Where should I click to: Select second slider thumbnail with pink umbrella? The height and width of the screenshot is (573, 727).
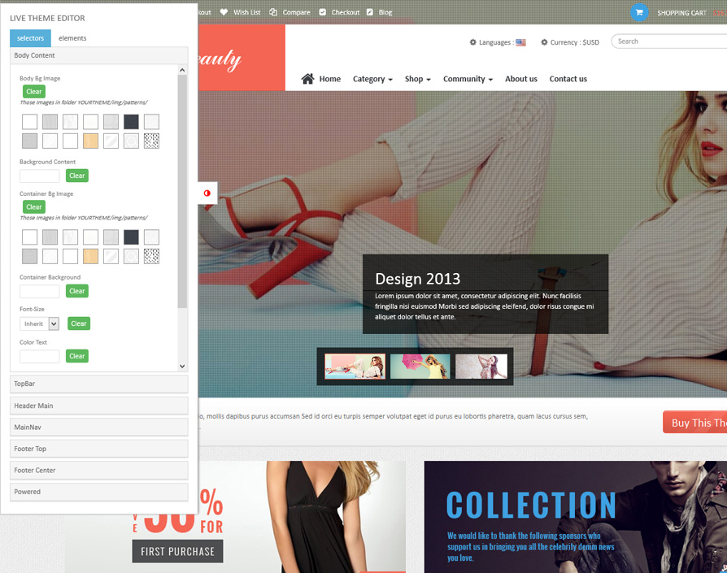pyautogui.click(x=420, y=367)
